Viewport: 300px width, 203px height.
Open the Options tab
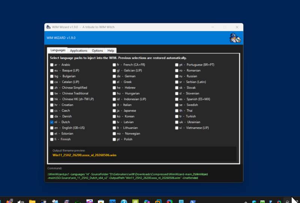97,51
